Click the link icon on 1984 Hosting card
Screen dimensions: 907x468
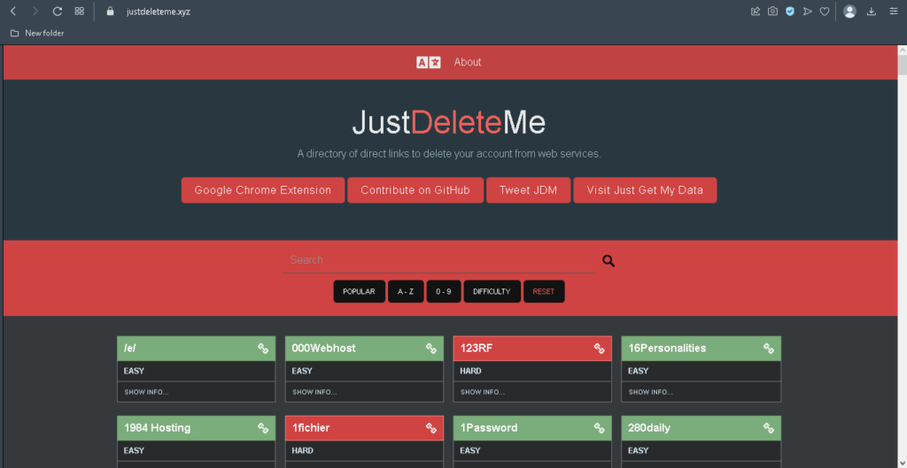click(x=263, y=428)
